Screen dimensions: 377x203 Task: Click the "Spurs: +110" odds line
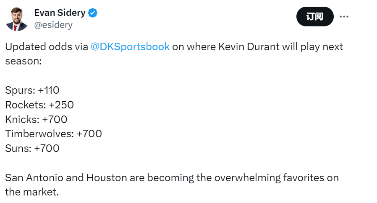coord(32,90)
